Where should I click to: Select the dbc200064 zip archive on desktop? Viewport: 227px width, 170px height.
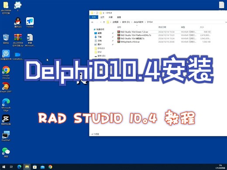18,40
